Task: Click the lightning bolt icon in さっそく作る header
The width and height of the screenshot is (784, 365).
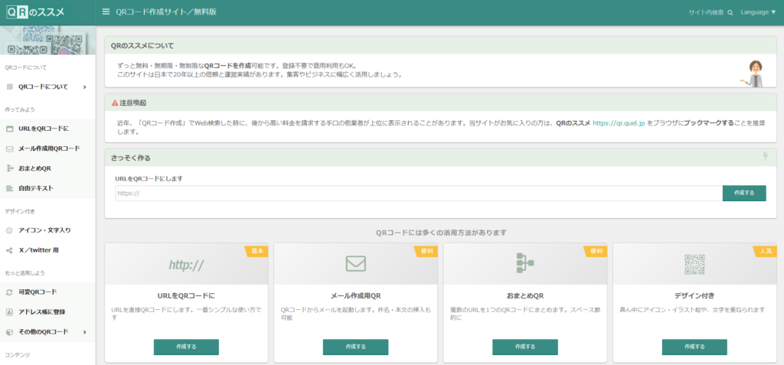Action: tap(765, 157)
